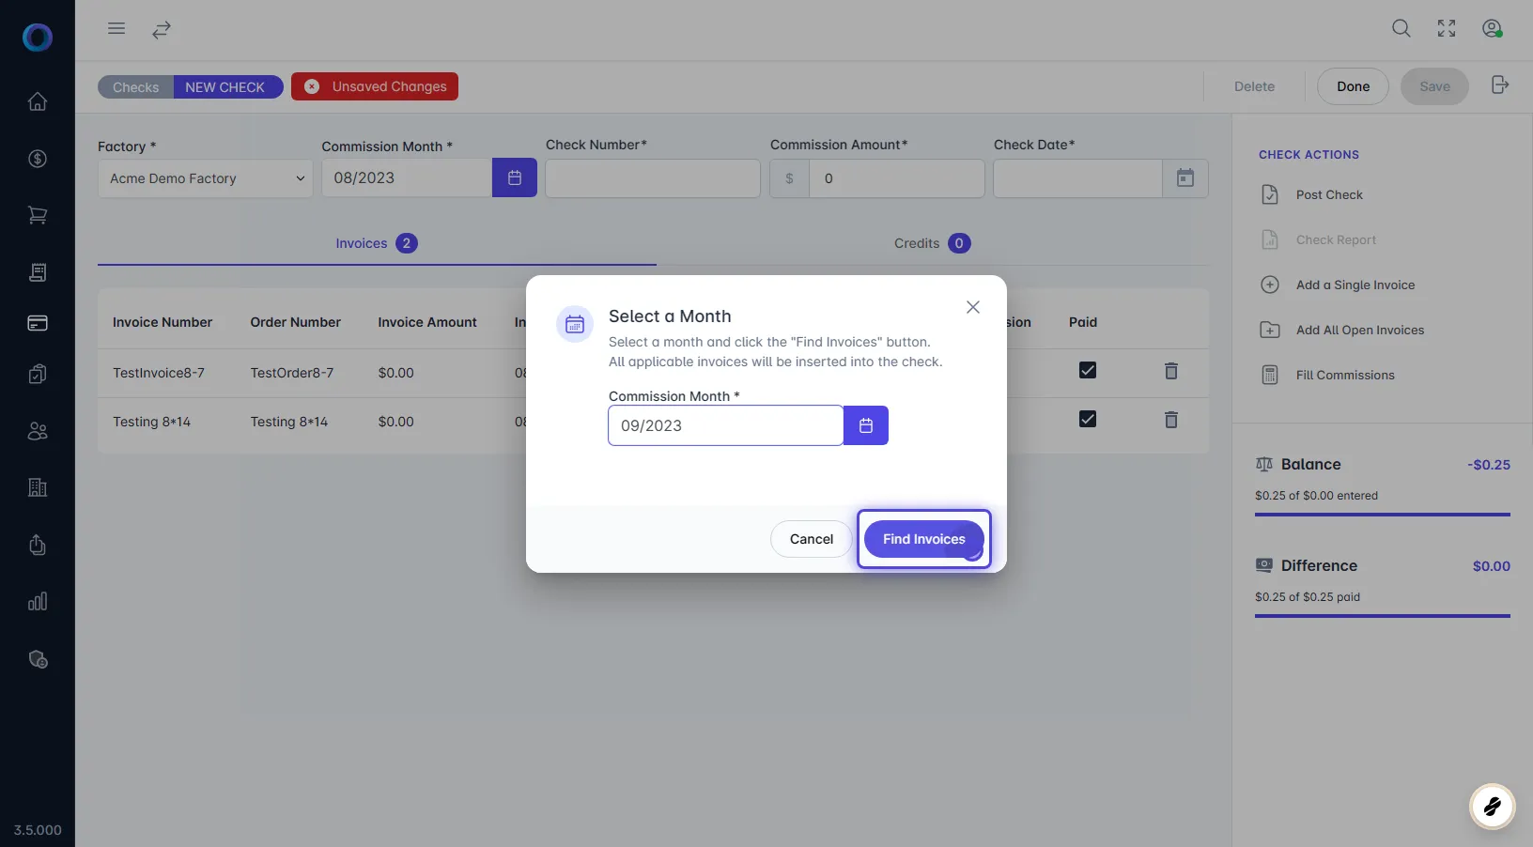Open the upload hand sidebar icon
Viewport: 1533px width, 847px height.
(38, 545)
